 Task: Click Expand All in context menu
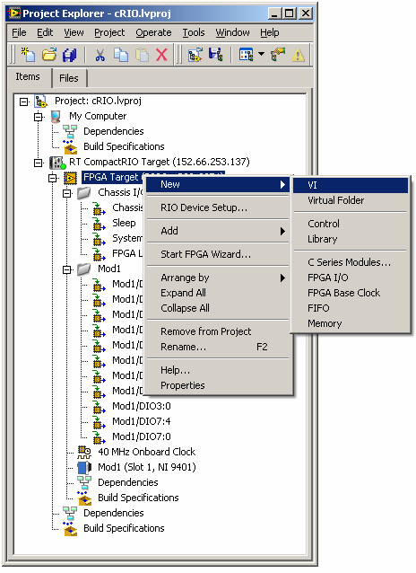218,293
